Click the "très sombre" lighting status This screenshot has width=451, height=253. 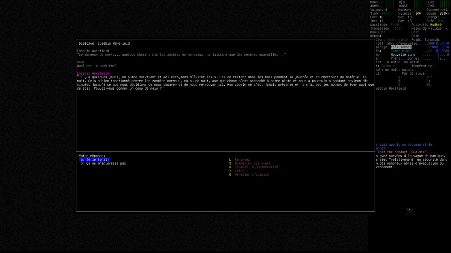click(x=401, y=47)
